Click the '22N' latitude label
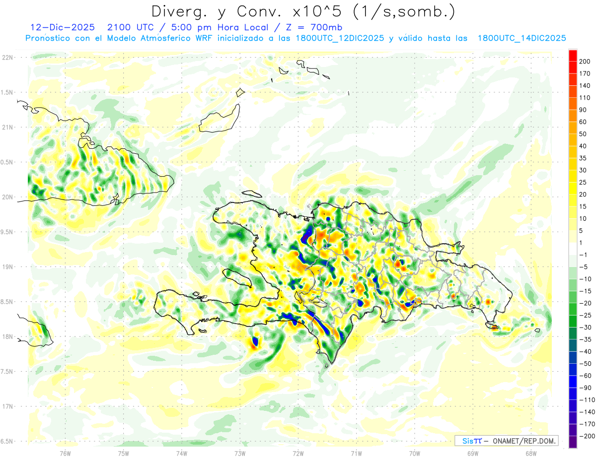596x460 pixels. pyautogui.click(x=7, y=57)
